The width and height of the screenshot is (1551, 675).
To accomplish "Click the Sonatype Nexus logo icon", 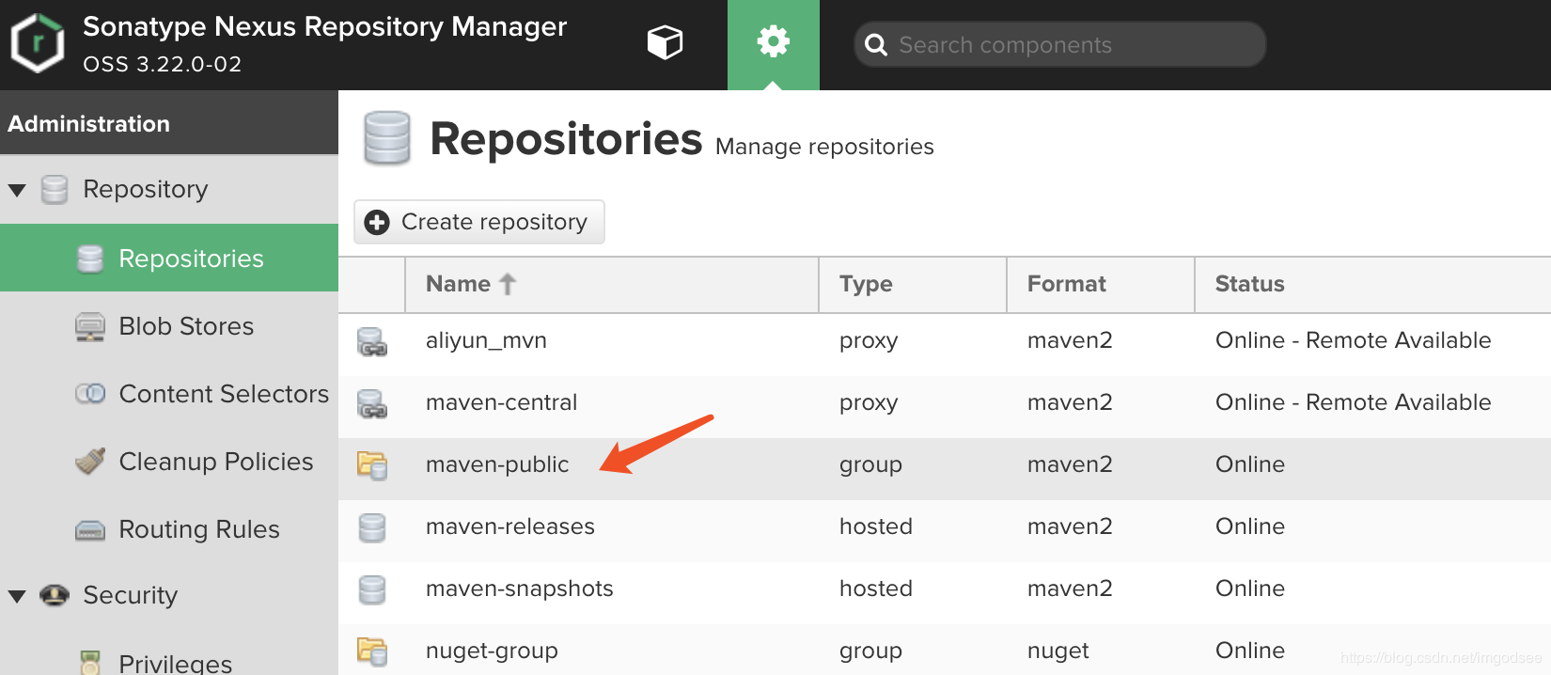I will point(38,43).
